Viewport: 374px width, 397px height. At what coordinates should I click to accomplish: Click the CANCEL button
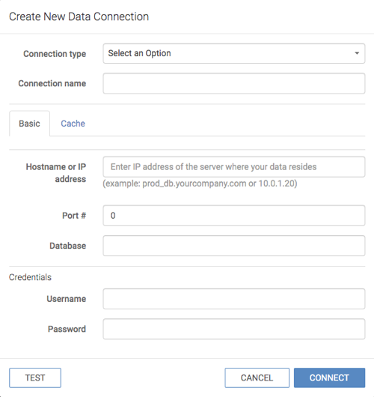click(257, 378)
